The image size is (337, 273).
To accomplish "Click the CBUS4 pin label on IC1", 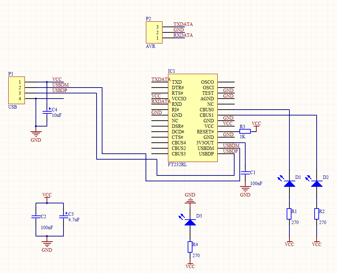I will (179, 143).
